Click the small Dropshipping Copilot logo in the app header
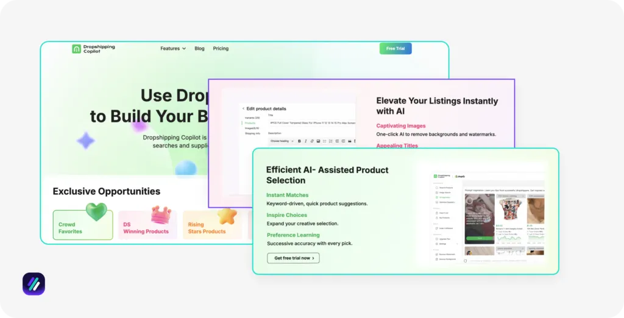Screen dimensions: 624x318 442,176
